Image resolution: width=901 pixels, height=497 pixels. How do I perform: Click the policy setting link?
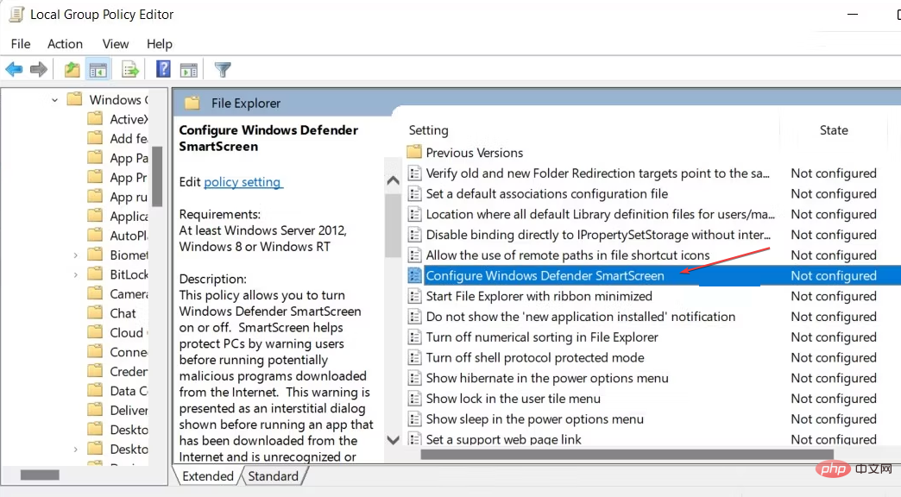pyautogui.click(x=243, y=182)
